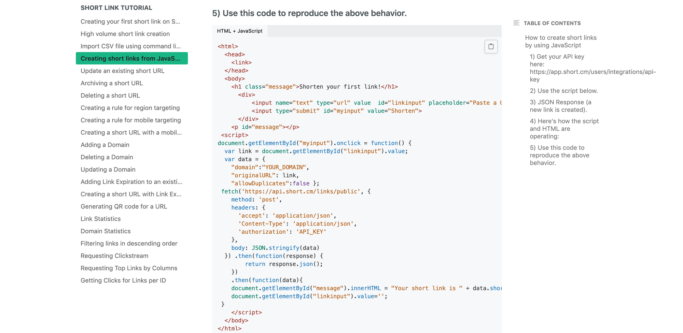Jump to '5) Use this code' contents entry

coord(559,155)
